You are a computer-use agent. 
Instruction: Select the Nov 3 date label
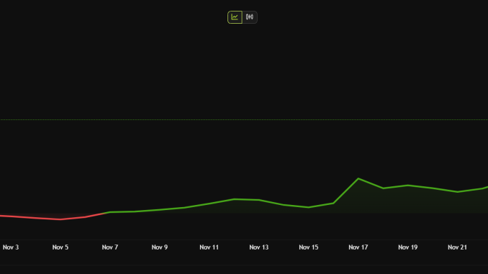(x=11, y=247)
